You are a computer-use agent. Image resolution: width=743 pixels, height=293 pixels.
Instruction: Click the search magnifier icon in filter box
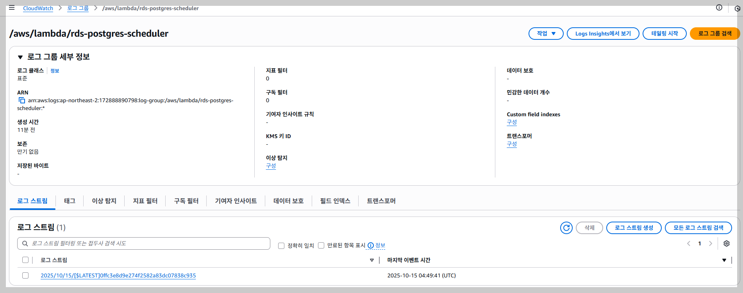click(x=25, y=243)
